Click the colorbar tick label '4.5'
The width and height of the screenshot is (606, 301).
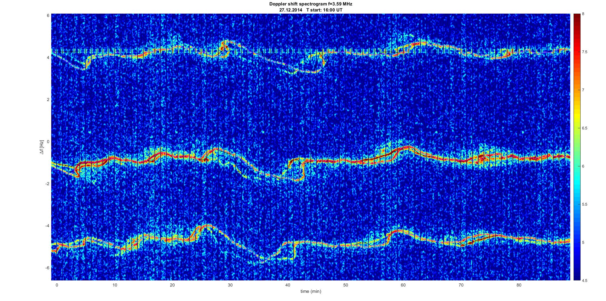[585, 281]
